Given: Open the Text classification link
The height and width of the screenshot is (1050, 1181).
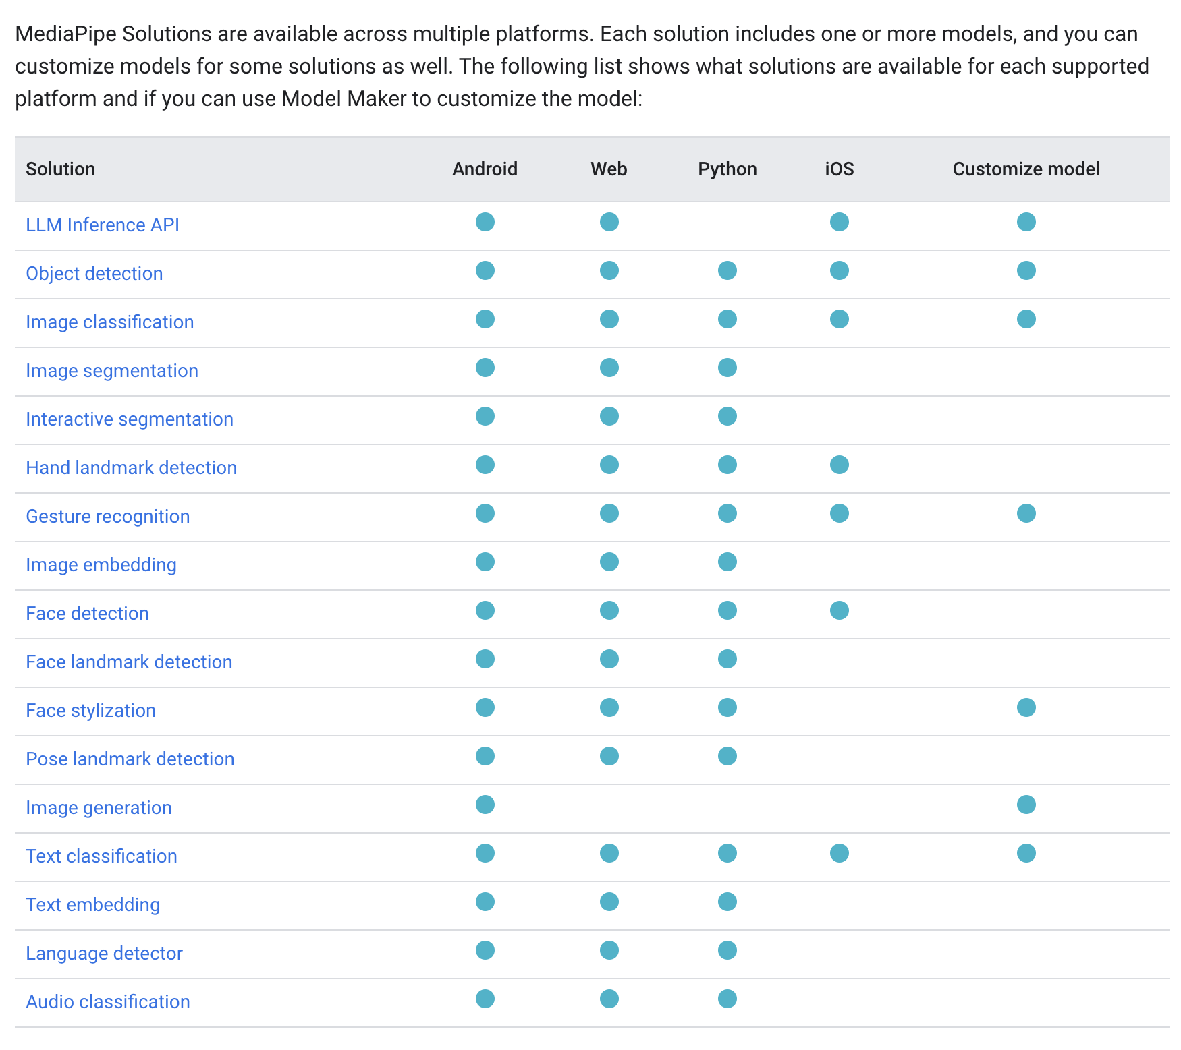Looking at the screenshot, I should click(102, 856).
